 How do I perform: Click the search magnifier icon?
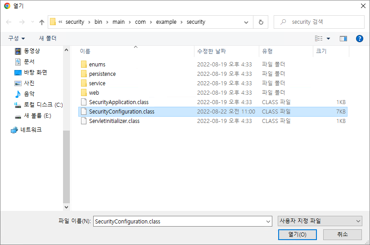(283, 22)
